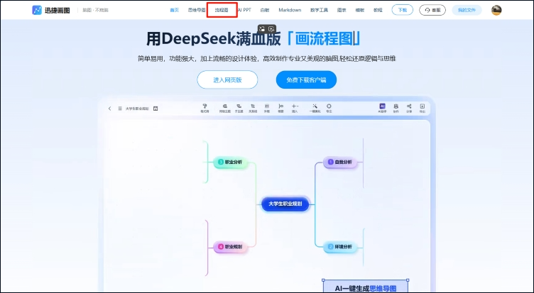Click the 导出 export icon

[x=423, y=107]
